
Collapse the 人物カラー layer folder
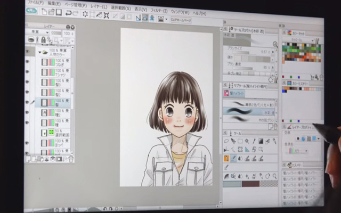[x=40, y=53]
